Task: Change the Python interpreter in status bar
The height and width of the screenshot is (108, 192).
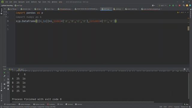Action: [184, 107]
